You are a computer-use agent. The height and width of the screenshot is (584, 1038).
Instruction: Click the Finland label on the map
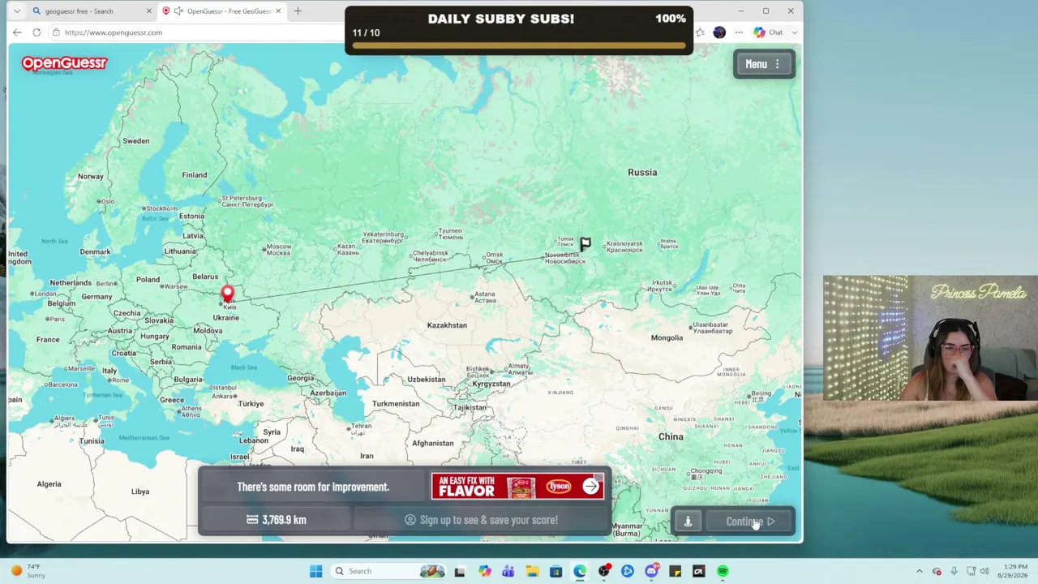pos(195,175)
